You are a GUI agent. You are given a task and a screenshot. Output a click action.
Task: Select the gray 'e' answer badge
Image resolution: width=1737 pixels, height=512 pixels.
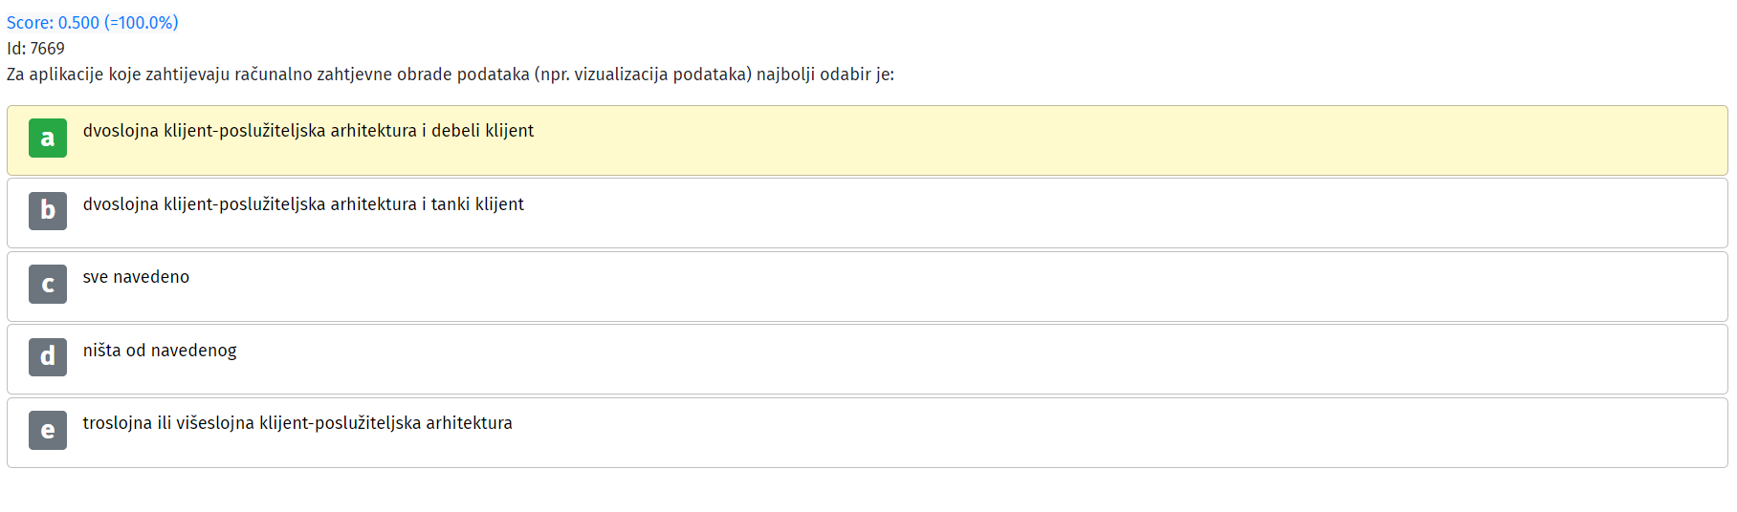(x=48, y=430)
